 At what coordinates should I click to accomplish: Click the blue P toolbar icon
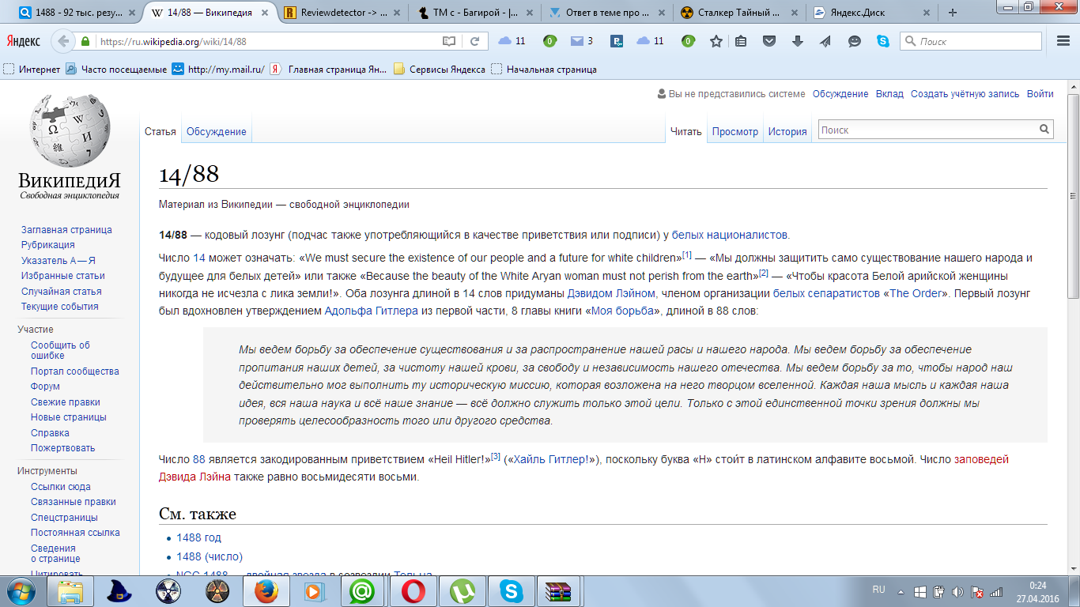pyautogui.click(x=618, y=41)
